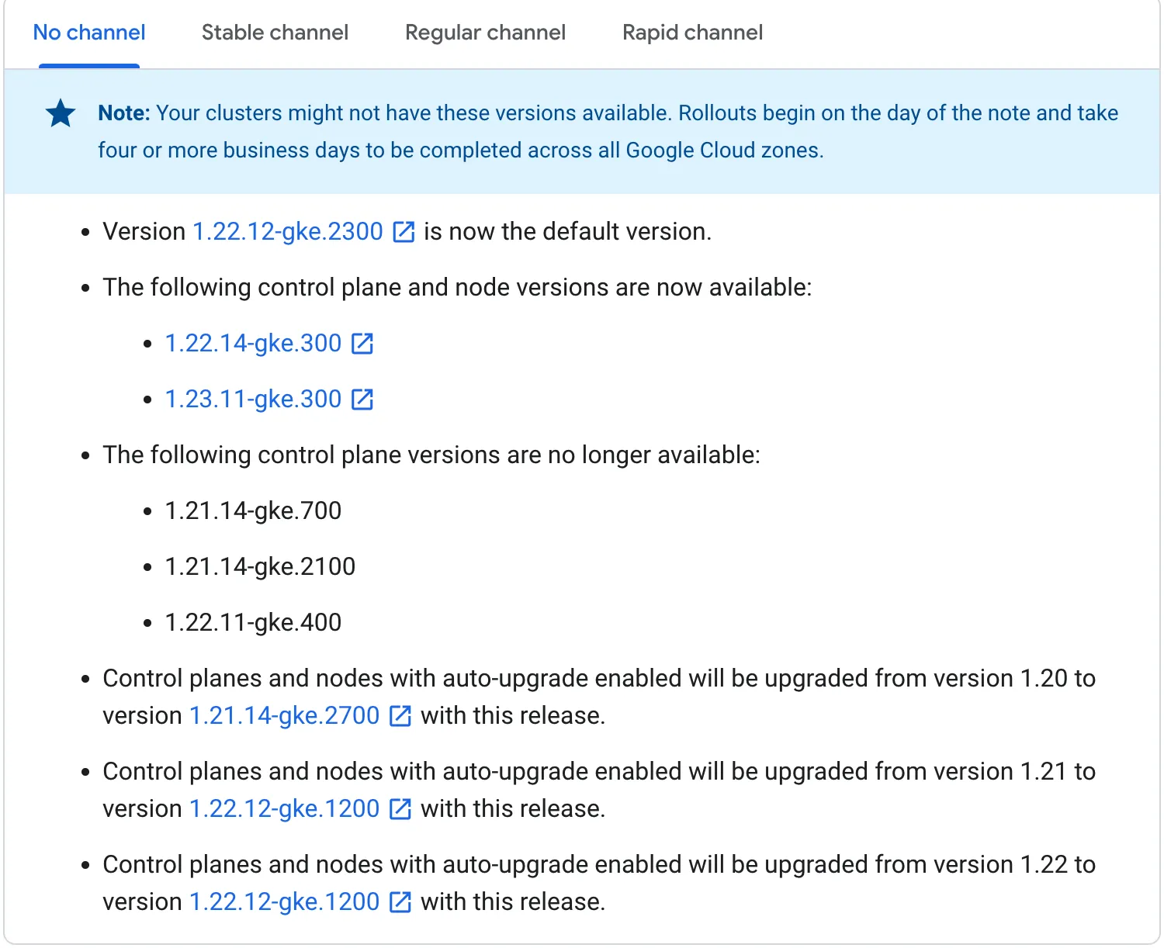Click external-link icon in the version 1.21 upgrade bullet
1164x948 pixels.
click(400, 809)
